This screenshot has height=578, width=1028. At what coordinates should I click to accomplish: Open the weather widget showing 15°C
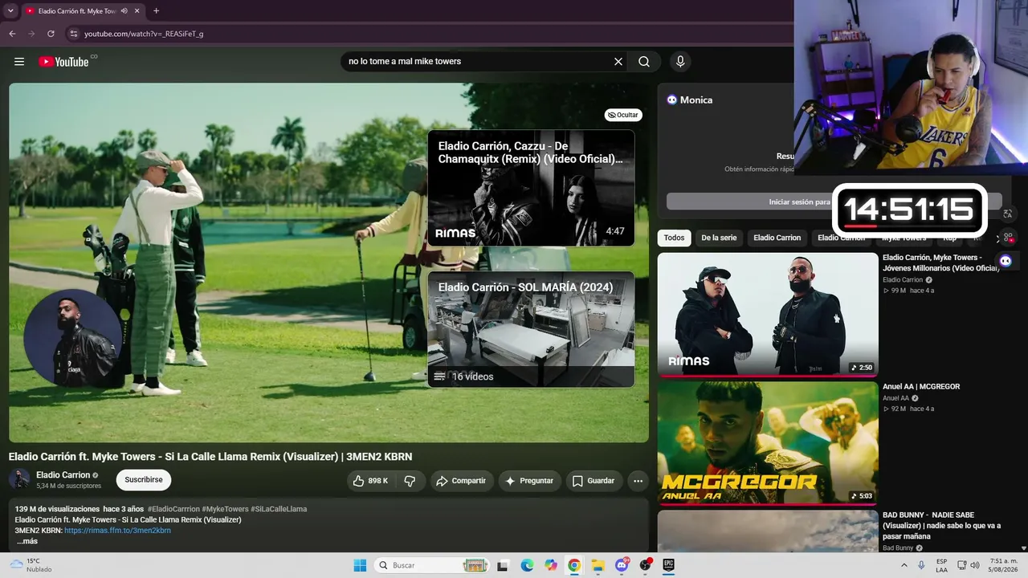pyautogui.click(x=31, y=565)
